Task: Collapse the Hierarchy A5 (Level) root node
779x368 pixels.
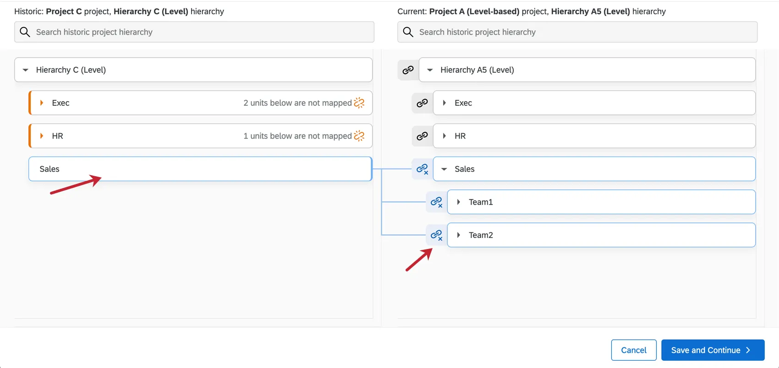Action: [430, 70]
